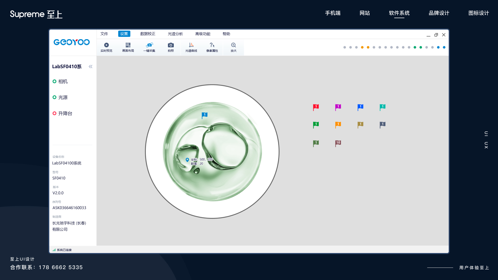This screenshot has width=498, height=280.
Task: Click the blue flag on the sample image
Action: pyautogui.click(x=204, y=115)
